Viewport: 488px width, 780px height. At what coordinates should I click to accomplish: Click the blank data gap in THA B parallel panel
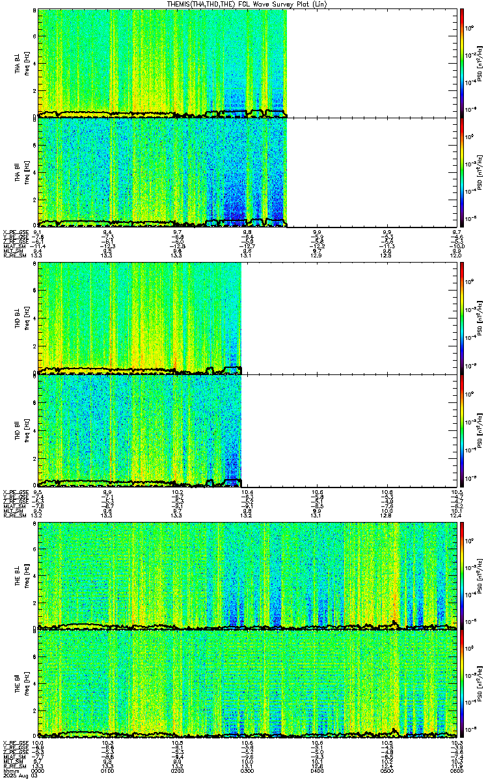pyautogui.click(x=371, y=172)
